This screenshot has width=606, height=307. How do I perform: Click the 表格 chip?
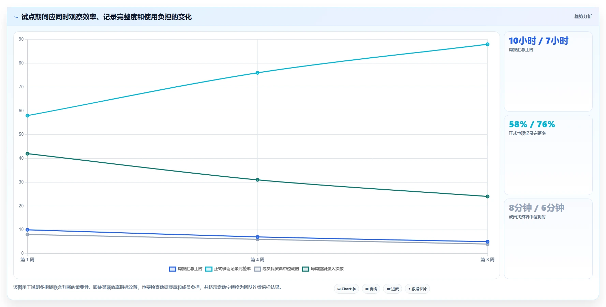[x=371, y=289]
